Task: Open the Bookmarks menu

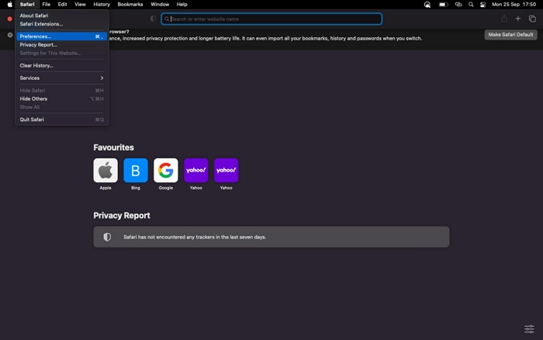Action: pyautogui.click(x=130, y=5)
